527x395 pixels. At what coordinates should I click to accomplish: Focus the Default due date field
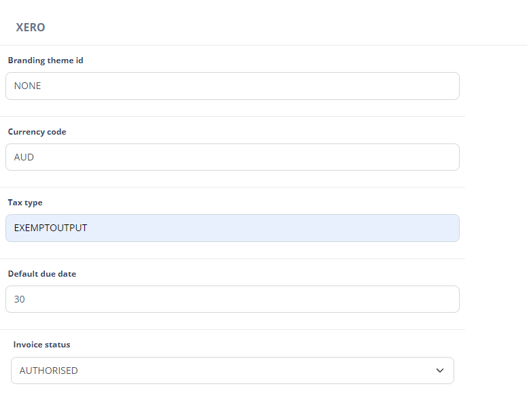point(232,299)
